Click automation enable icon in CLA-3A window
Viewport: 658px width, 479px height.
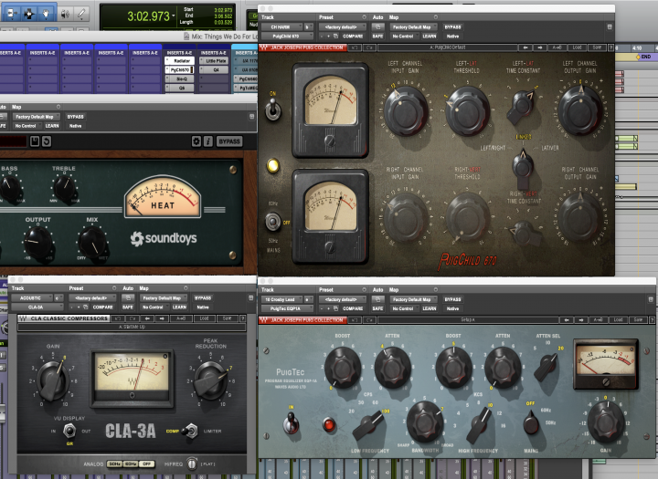[128, 298]
